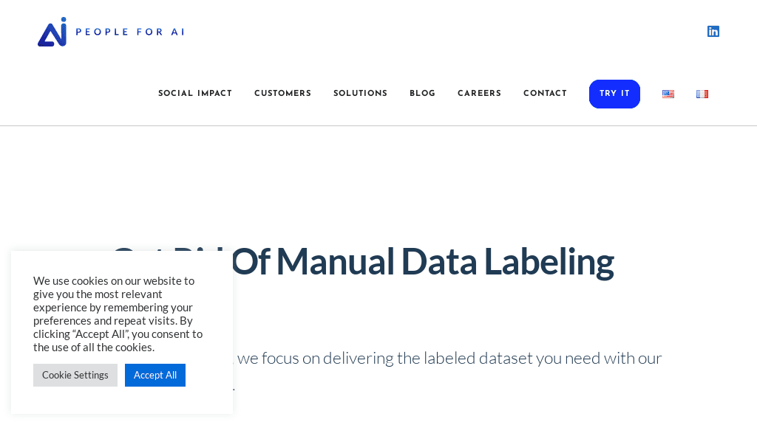Switch site language using the US flag icon
Viewport: 757px width, 425px height.
point(668,94)
